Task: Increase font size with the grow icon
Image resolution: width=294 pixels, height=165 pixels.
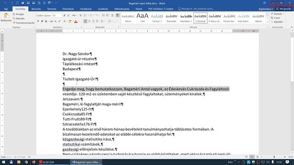Action: click(x=64, y=15)
